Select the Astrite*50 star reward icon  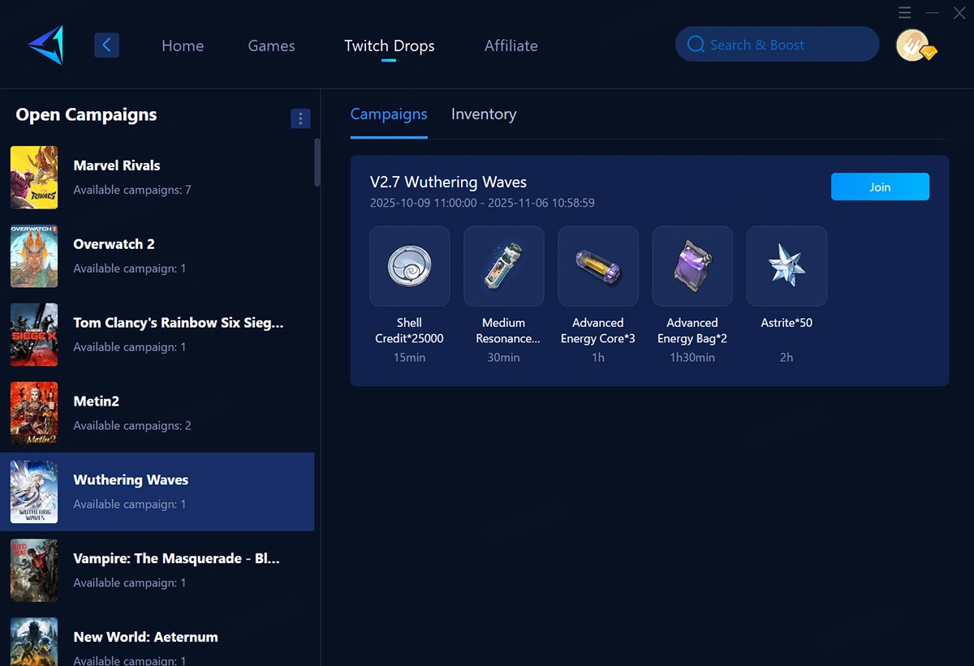point(787,266)
